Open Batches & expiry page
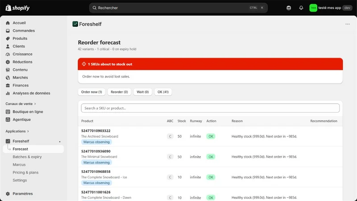 tap(27, 157)
